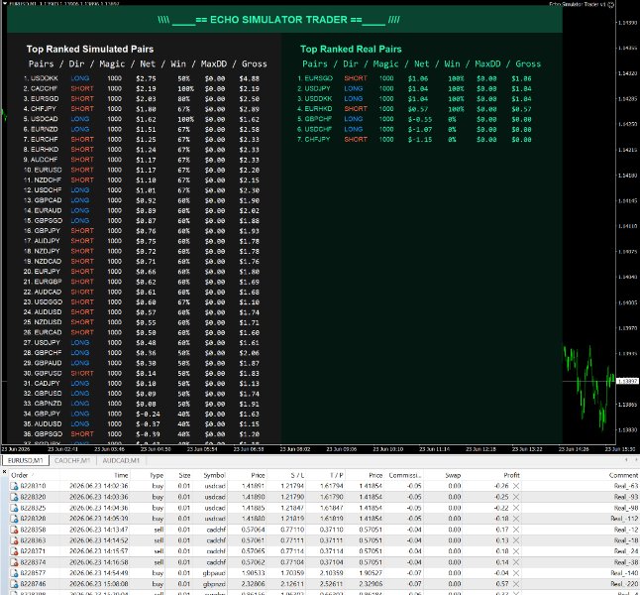Close gbpaud order 8228577 via X icon
640x595 pixels.
coord(516,573)
